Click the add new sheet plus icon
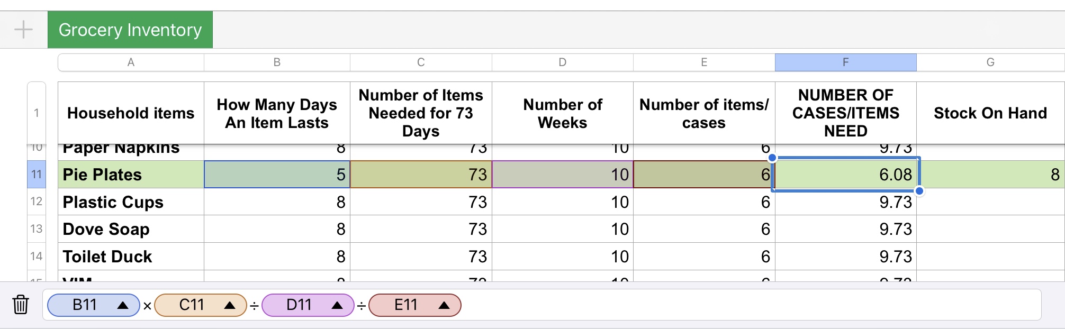Viewport: 1065px width, 329px height. tap(23, 30)
